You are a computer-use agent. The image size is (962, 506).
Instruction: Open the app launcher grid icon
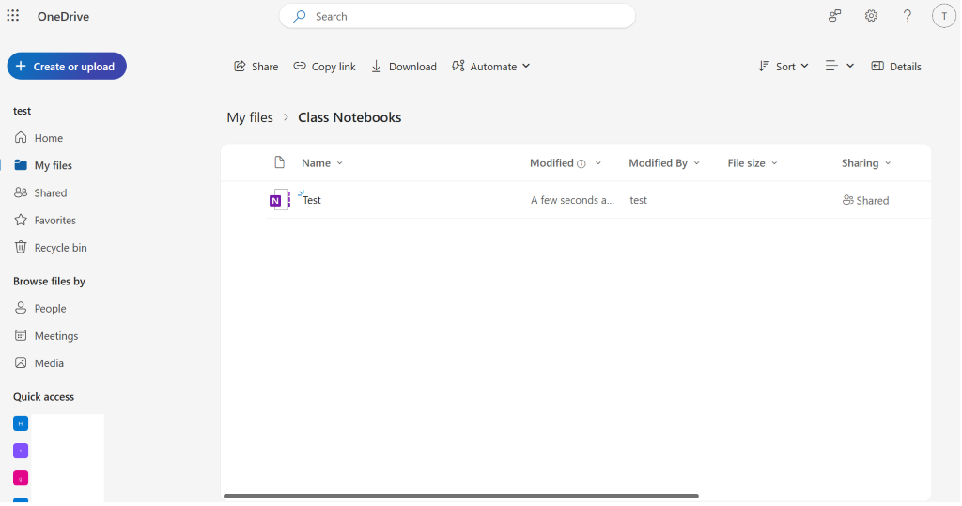click(13, 16)
